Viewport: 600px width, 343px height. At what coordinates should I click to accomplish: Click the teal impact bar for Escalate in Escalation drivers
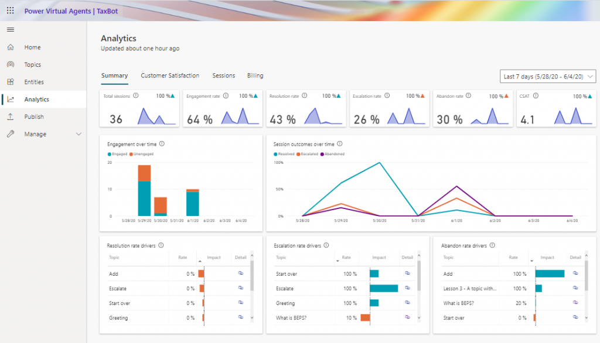click(384, 289)
